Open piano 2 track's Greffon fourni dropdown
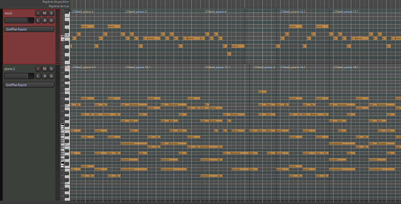 click(x=29, y=85)
